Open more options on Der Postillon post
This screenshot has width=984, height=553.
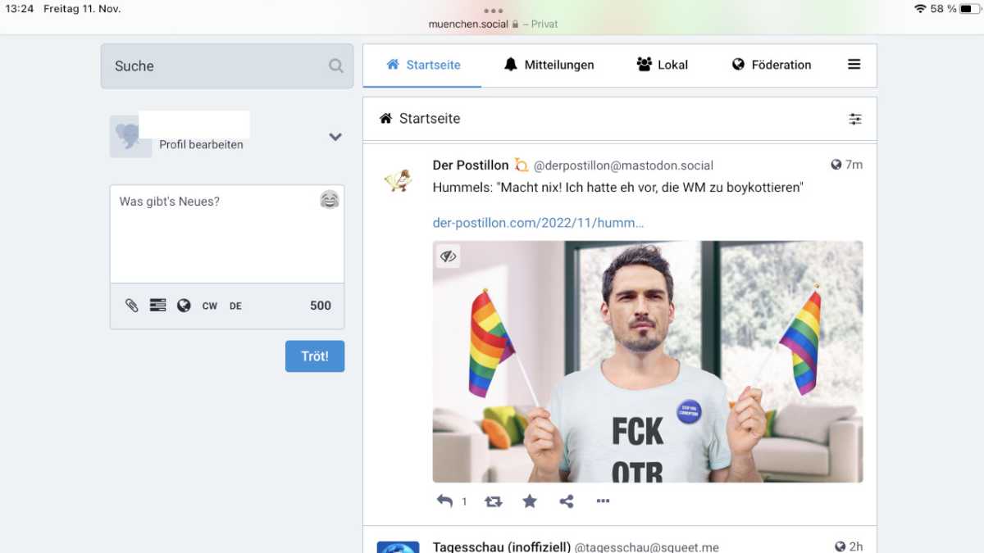coord(603,501)
